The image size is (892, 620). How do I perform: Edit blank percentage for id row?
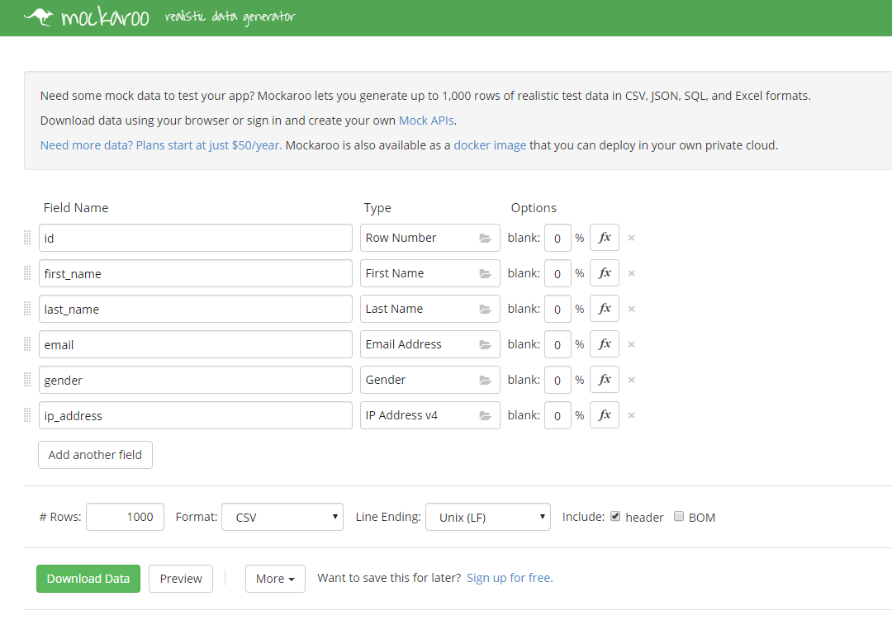[557, 238]
